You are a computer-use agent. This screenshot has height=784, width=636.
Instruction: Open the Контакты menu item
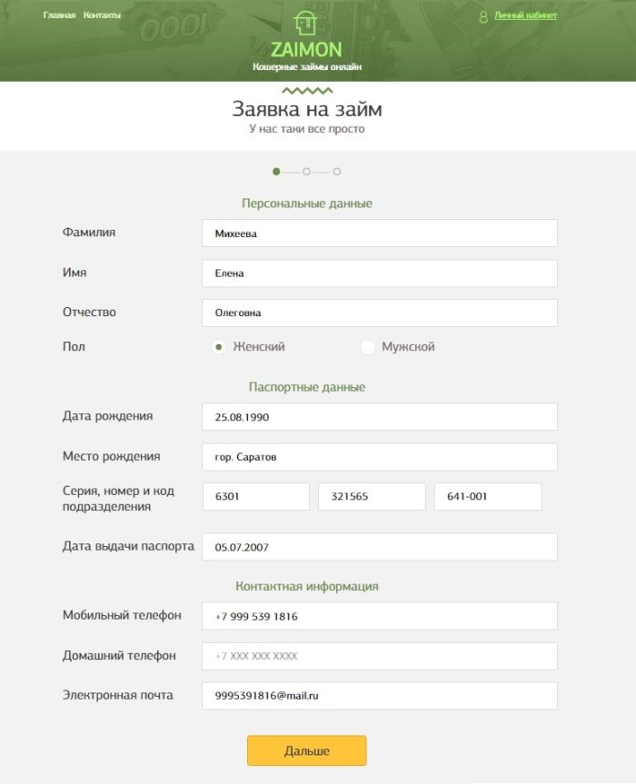[102, 15]
